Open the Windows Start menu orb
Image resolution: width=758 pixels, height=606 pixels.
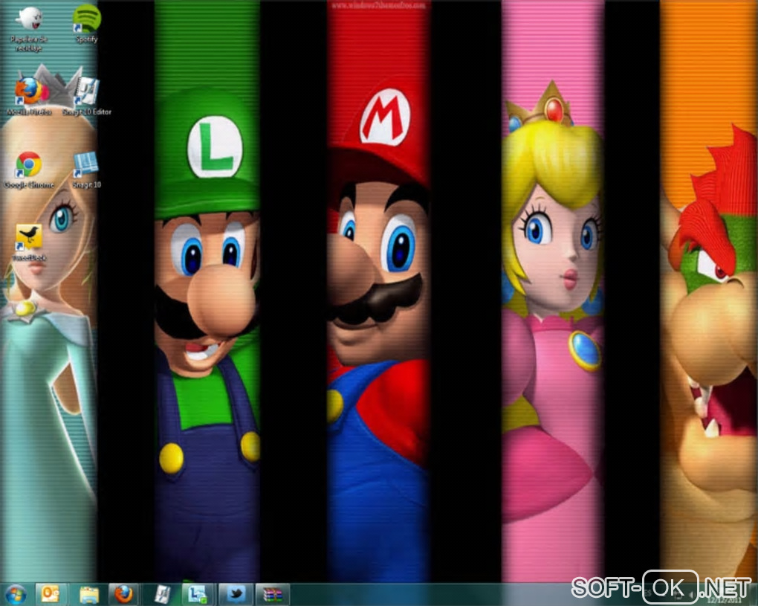click(15, 594)
